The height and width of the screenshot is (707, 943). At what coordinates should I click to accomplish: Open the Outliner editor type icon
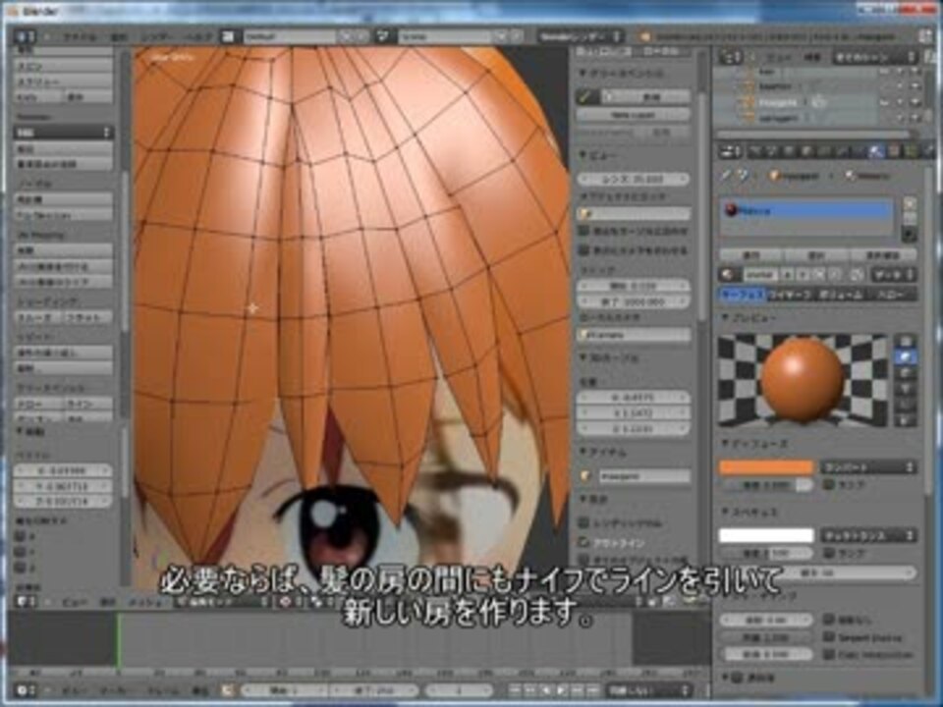tap(731, 57)
